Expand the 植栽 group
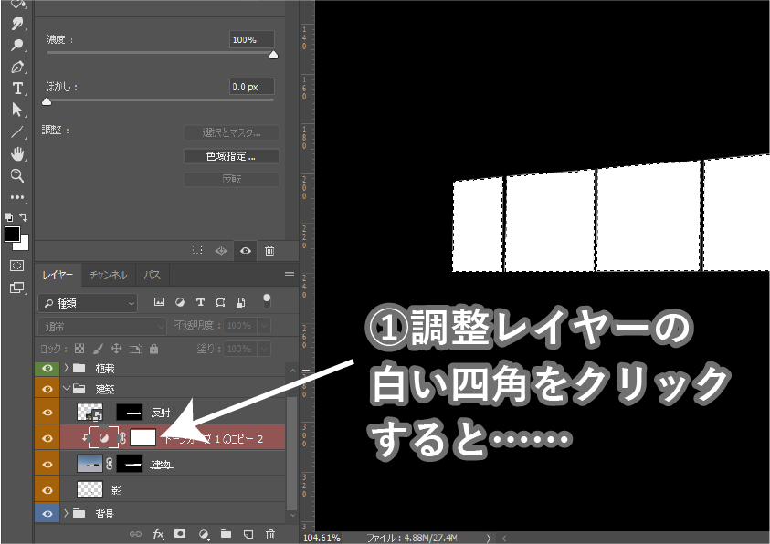This screenshot has width=770, height=544. point(67,368)
